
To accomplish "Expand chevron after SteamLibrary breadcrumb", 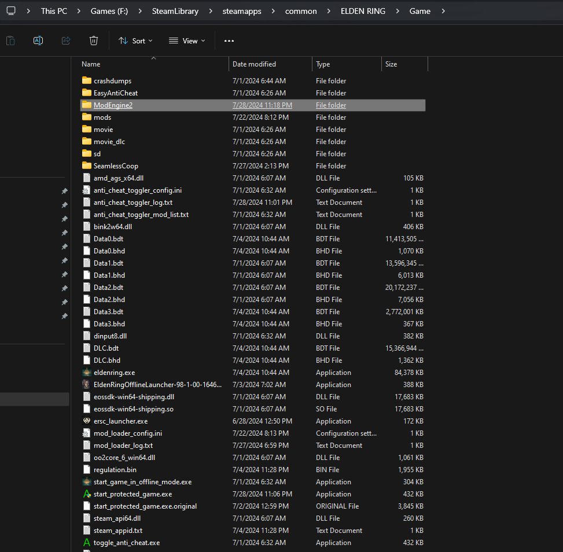I will pyautogui.click(x=211, y=11).
